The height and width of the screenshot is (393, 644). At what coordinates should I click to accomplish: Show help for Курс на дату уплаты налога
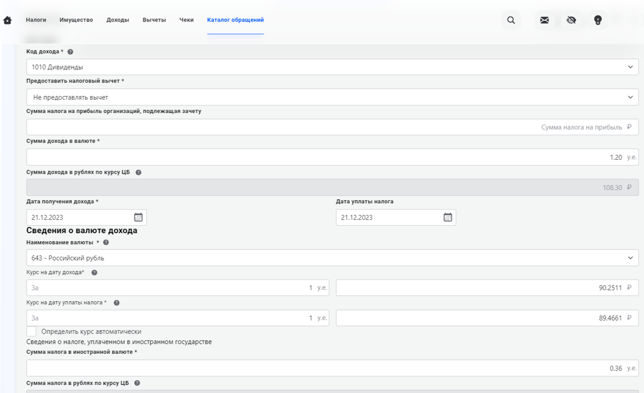[116, 302]
